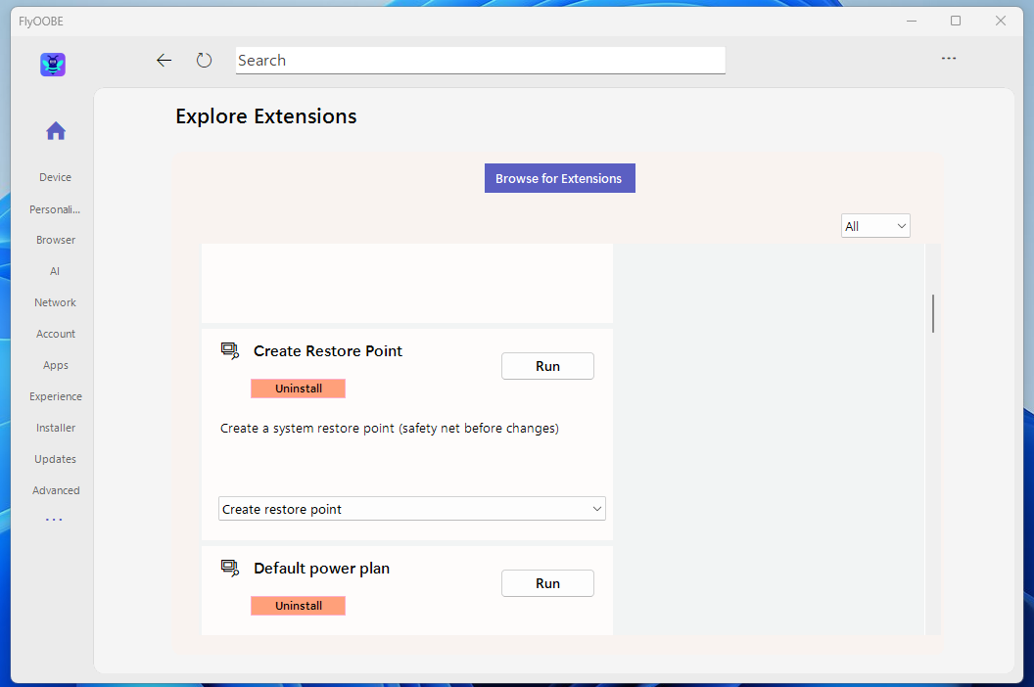
Task: Open the top-right three-dots menu
Action: click(948, 59)
